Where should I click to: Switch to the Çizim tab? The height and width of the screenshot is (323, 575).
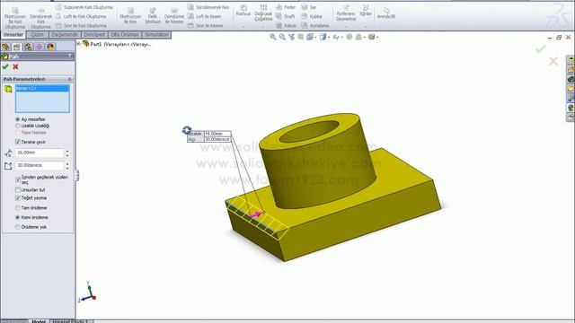[x=38, y=35]
